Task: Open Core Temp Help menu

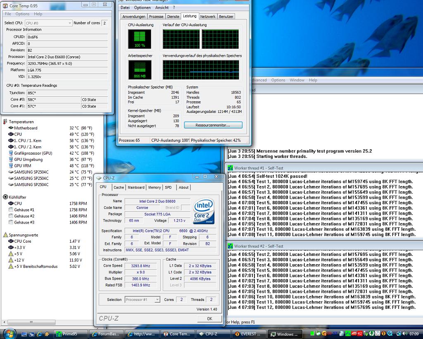Action: click(x=38, y=14)
